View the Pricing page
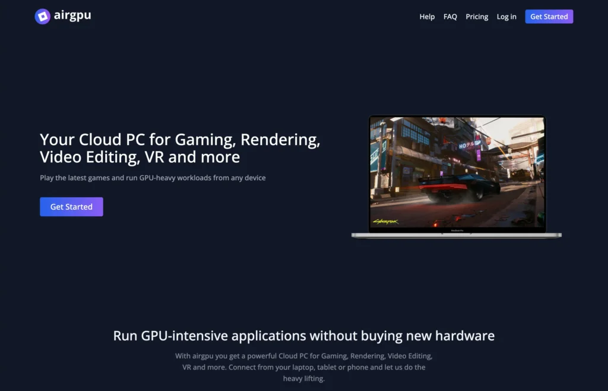This screenshot has width=608, height=391. (x=477, y=17)
